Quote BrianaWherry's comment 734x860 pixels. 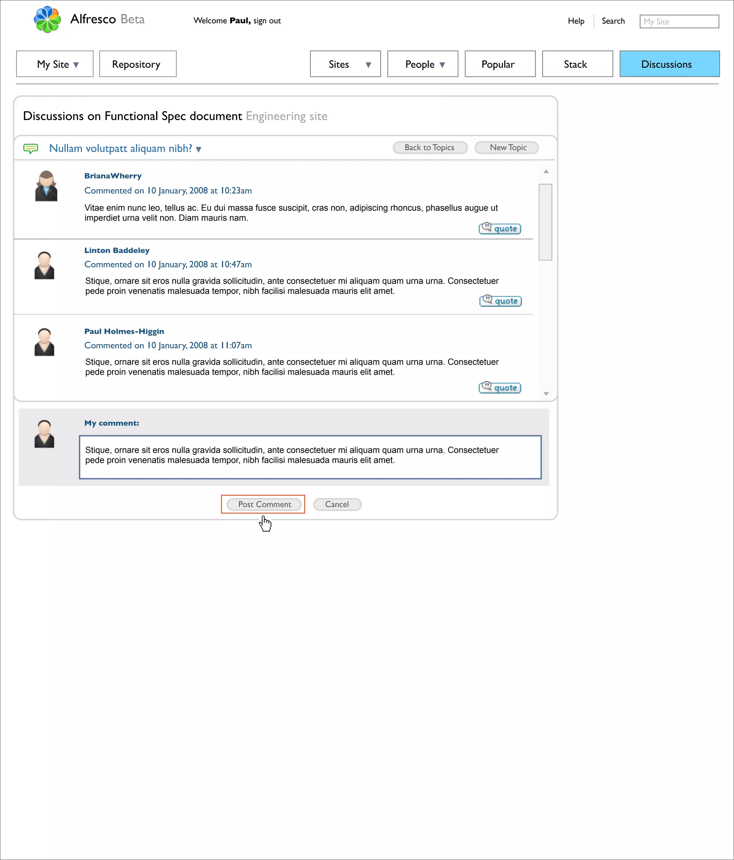(500, 228)
